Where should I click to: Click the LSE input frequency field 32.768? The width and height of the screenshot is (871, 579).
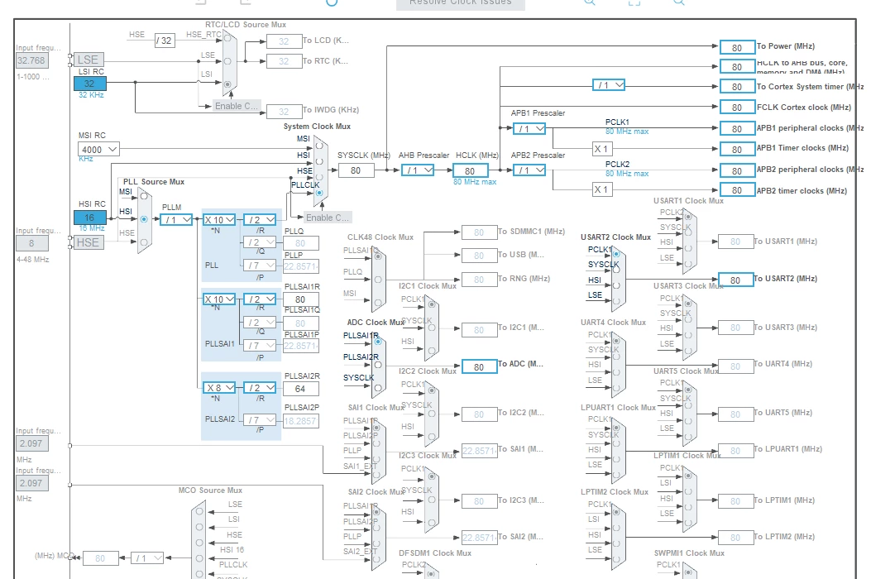[31, 60]
